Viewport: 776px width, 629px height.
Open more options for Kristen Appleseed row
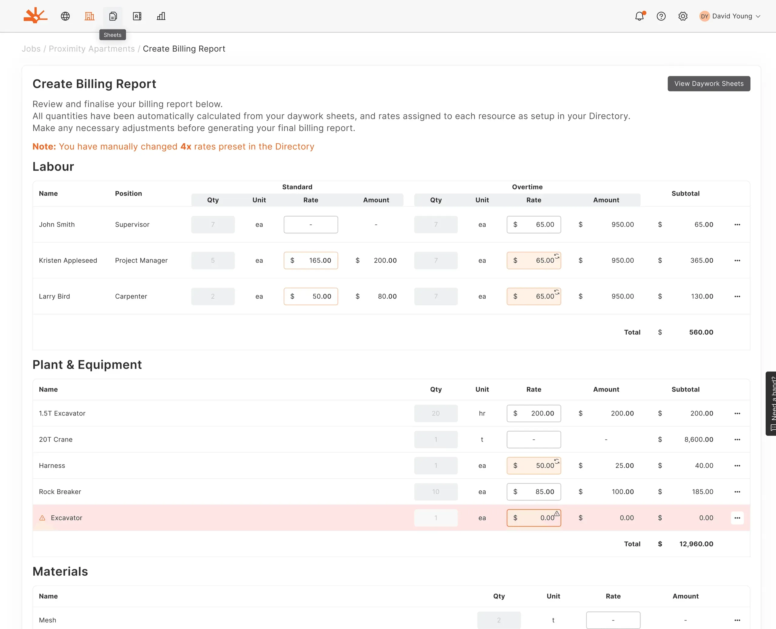click(737, 261)
